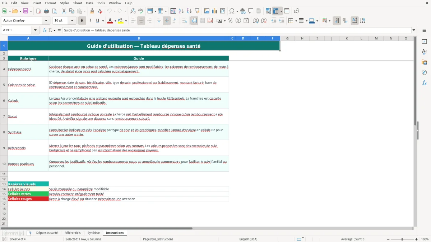
Task: Click Insert Image icon
Action: [x=207, y=11]
